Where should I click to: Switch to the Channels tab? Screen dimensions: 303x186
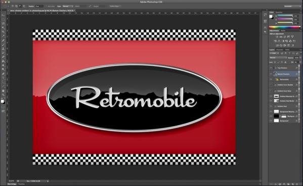(279, 50)
